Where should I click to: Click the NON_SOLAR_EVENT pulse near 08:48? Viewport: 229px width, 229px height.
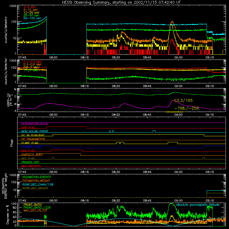(154, 131)
